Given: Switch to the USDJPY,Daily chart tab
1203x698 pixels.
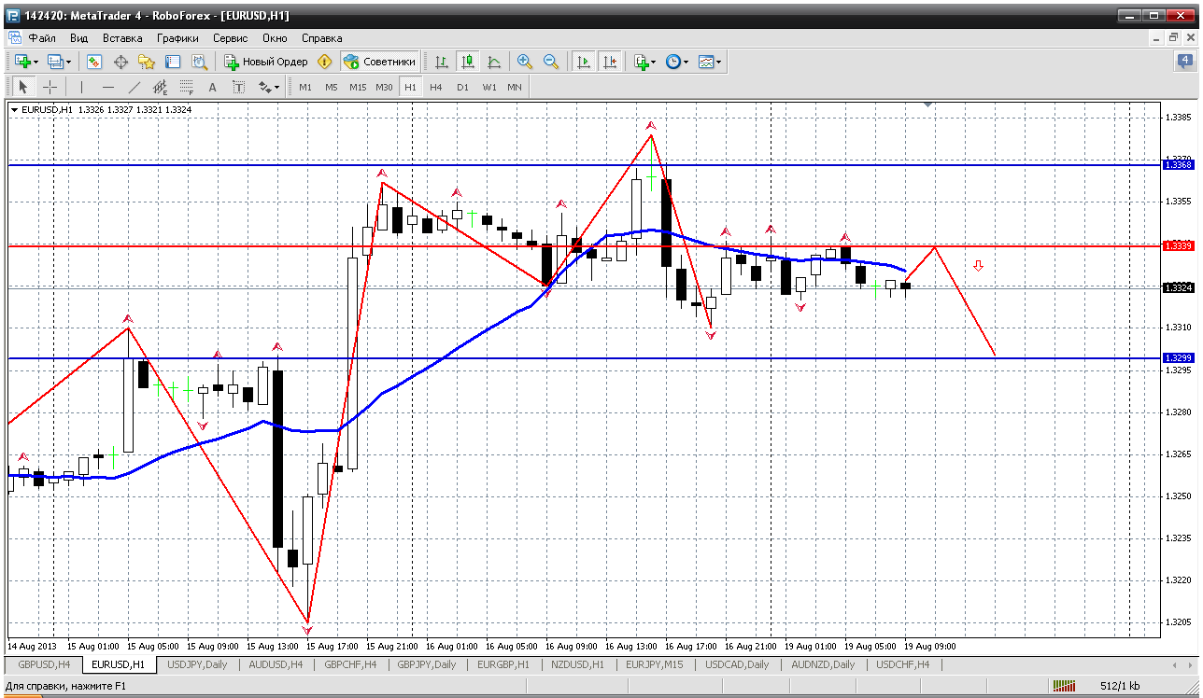Looking at the screenshot, I should 197,664.
